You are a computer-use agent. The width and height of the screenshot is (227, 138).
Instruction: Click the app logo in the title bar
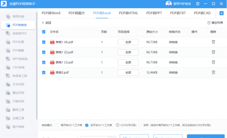[x=4, y=4]
